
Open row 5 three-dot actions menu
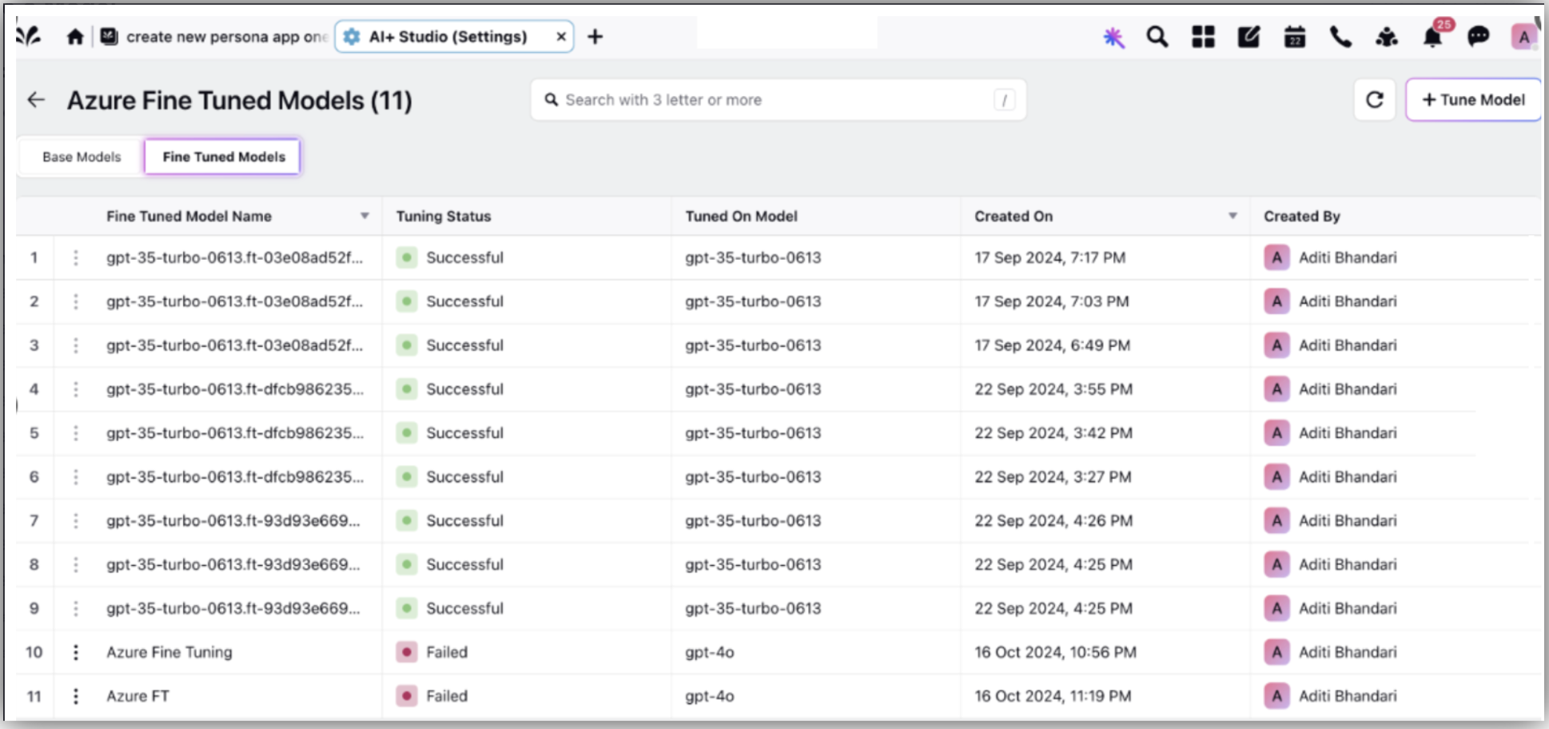[76, 432]
